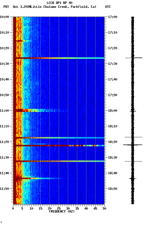
Task: Select the broadband event band near 18:32 UTC
Action: point(59,161)
